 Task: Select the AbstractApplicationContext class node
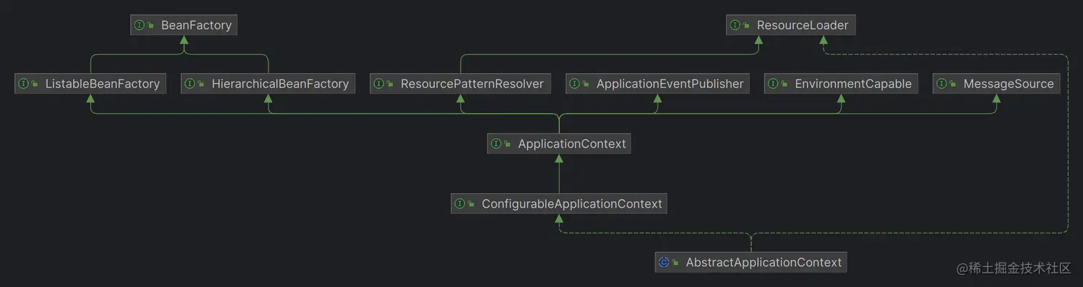[x=751, y=263]
